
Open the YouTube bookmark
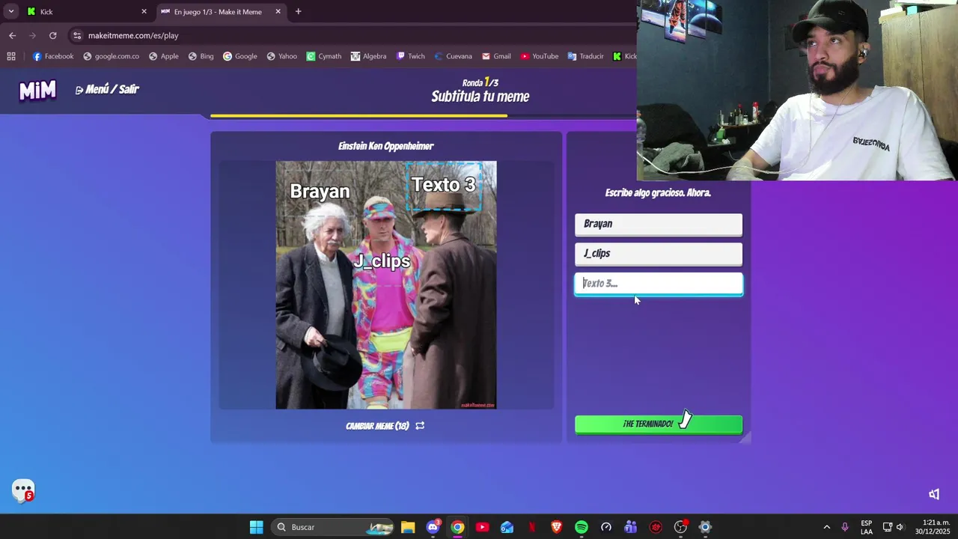pos(539,56)
